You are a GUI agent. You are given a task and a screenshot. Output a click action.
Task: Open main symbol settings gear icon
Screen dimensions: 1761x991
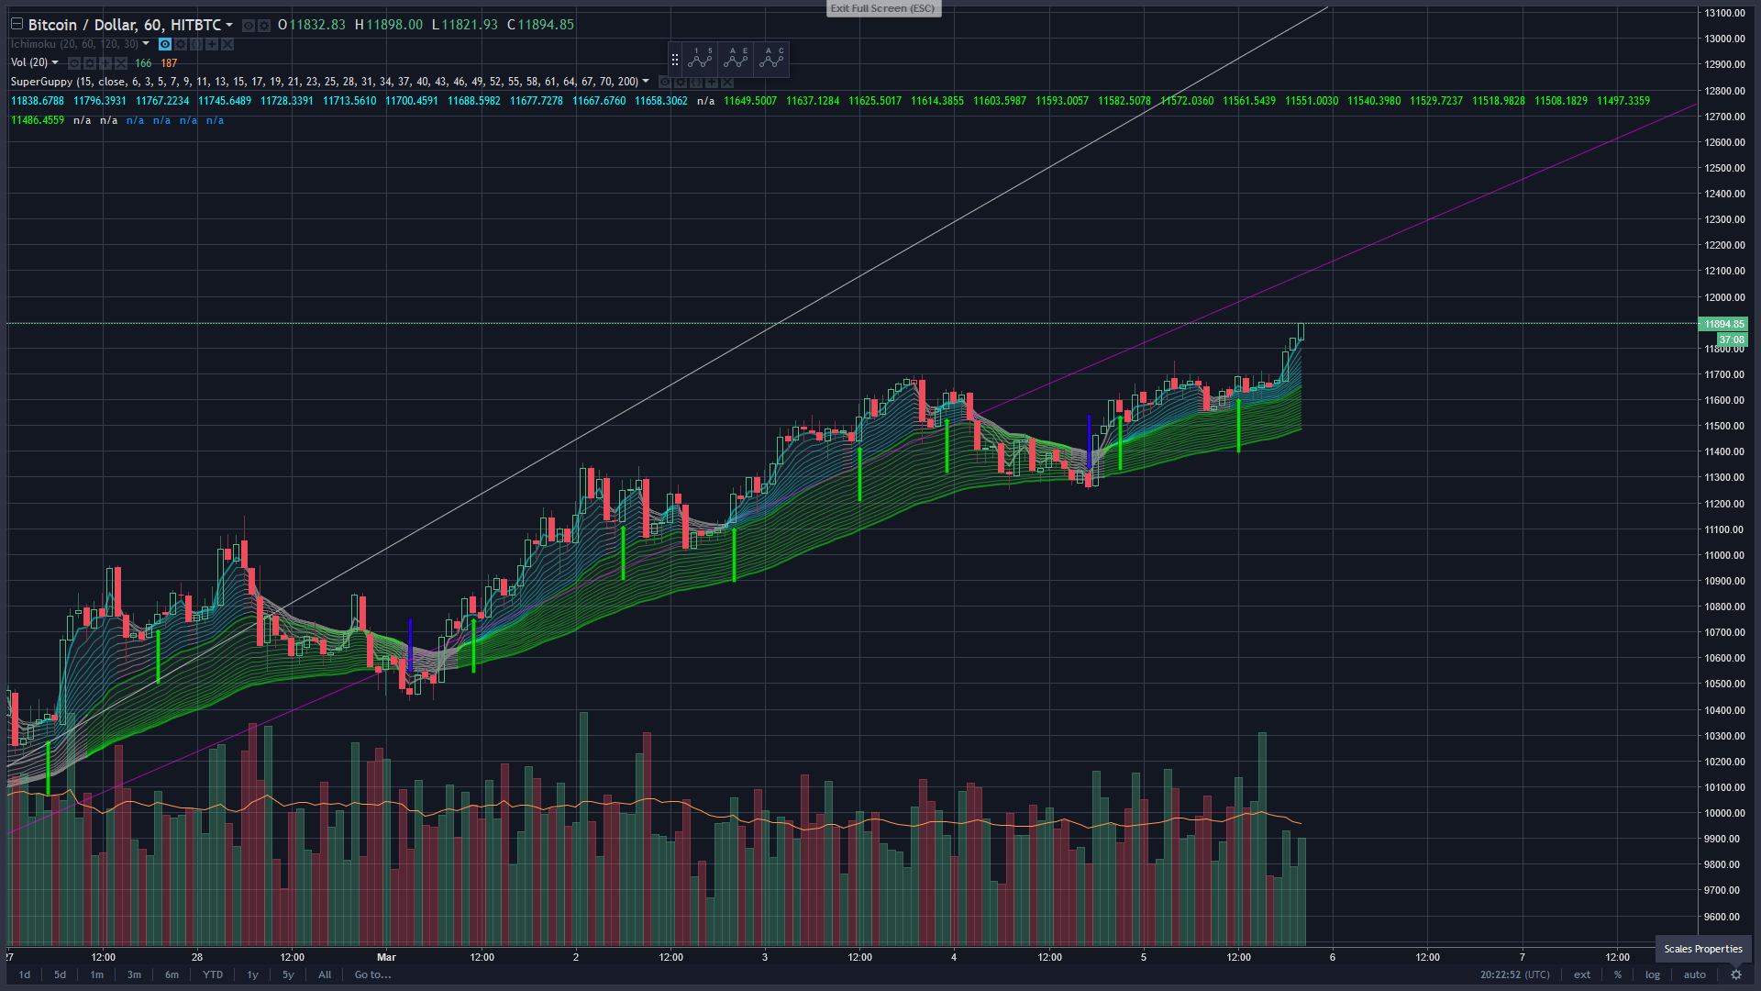[264, 26]
